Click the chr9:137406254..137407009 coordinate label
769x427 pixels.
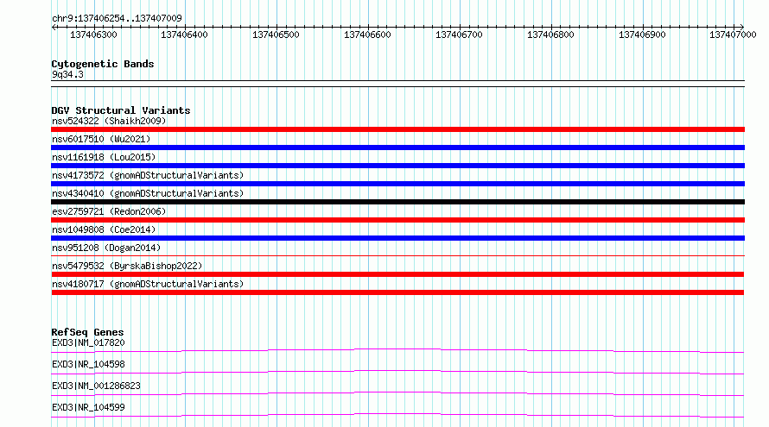tap(117, 18)
